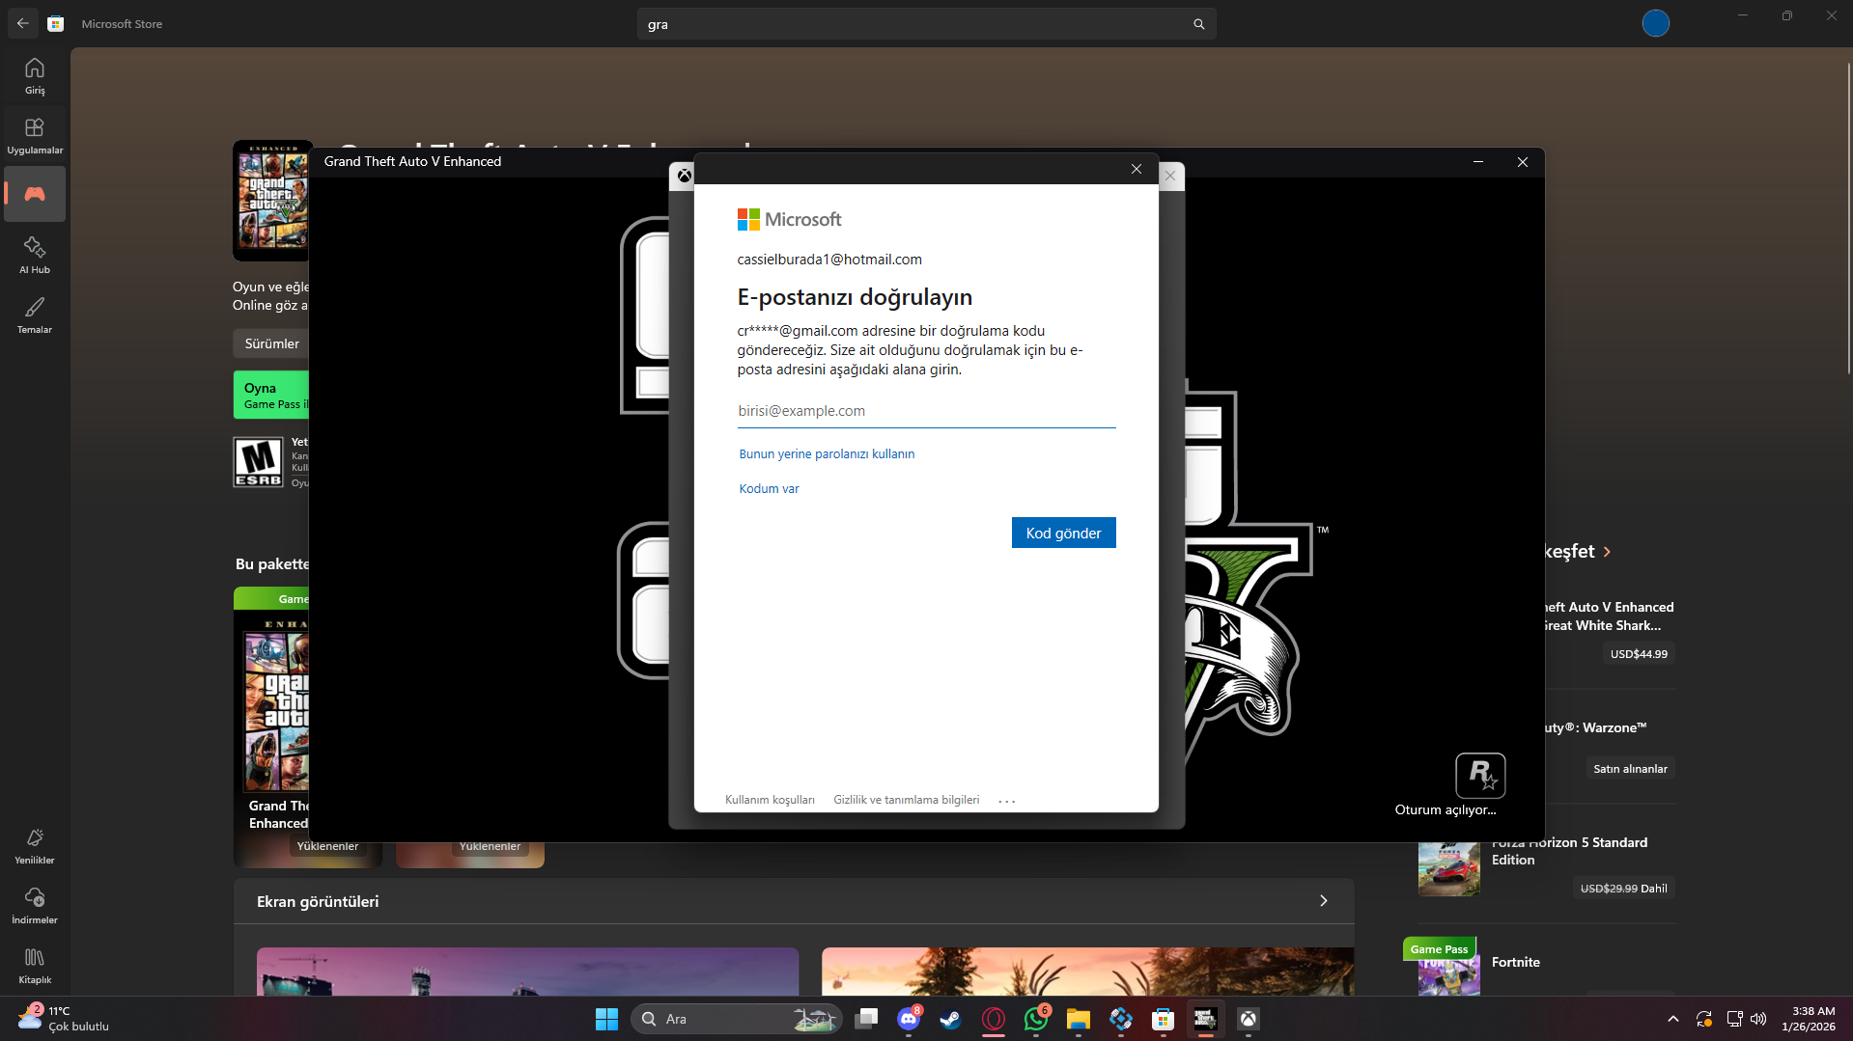Click the USD$44.99 price button

point(1639,654)
